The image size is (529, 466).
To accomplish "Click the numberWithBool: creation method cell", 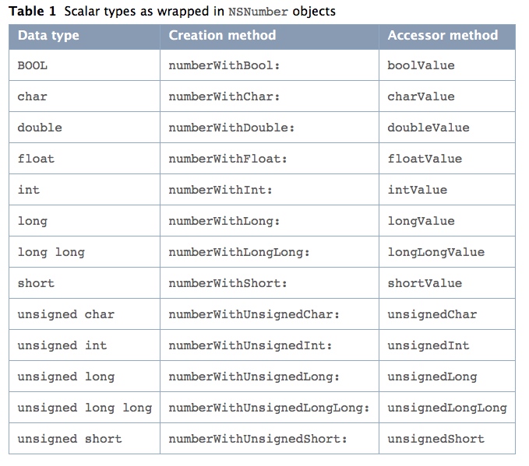I will click(270, 65).
